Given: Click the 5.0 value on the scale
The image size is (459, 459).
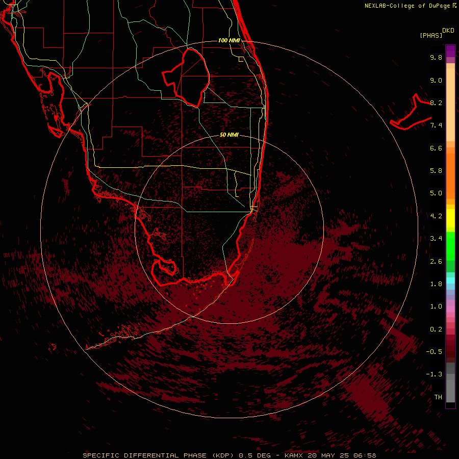Looking at the screenshot, I should tap(436, 193).
